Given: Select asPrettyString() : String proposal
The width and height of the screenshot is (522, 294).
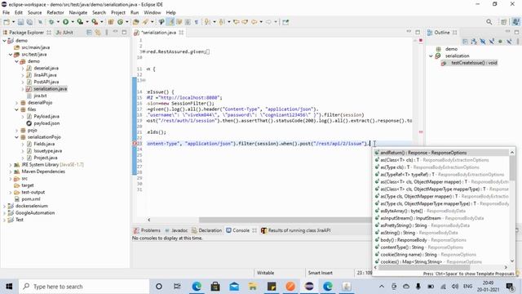Looking at the screenshot, I should tap(441, 225).
